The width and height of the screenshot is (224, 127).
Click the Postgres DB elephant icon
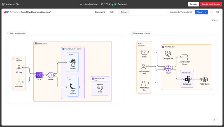[x=168, y=54]
